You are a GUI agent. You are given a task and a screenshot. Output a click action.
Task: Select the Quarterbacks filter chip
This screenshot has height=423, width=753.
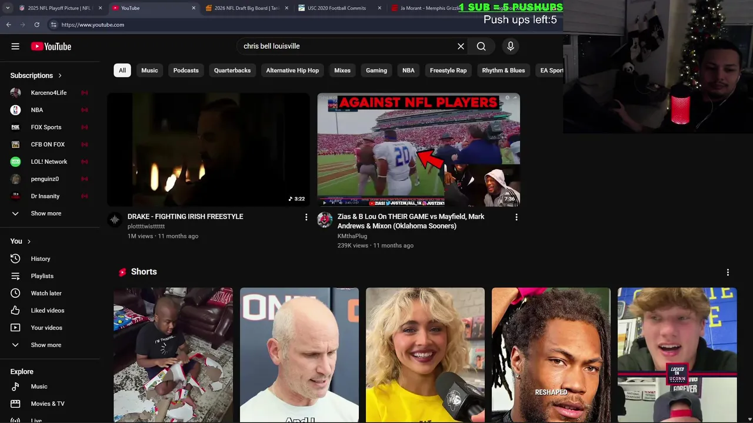(x=232, y=70)
